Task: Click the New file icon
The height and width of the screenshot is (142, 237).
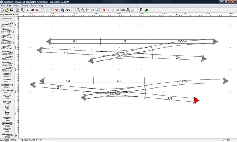Action: coord(3,10)
